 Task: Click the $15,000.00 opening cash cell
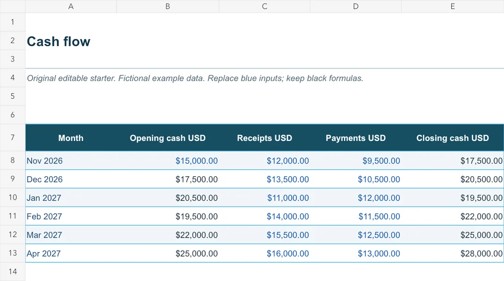(167, 161)
